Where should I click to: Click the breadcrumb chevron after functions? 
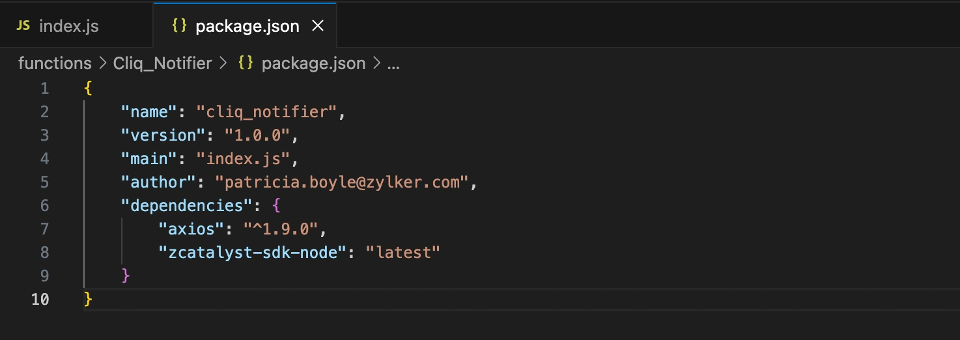[102, 64]
